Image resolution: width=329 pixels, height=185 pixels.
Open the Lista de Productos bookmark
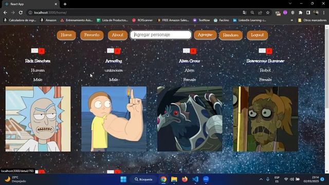(113, 20)
